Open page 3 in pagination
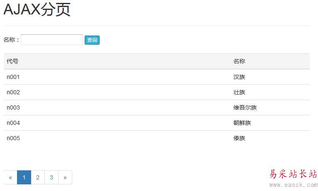Screen dimensions: 318x191 pyautogui.click(x=51, y=177)
